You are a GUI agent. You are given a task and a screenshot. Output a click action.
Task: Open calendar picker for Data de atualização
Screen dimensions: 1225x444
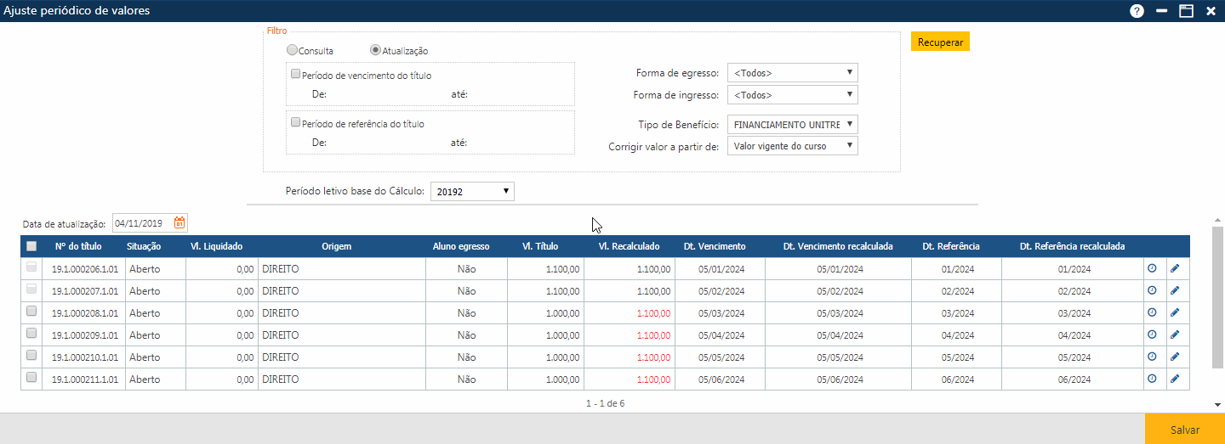coord(179,223)
